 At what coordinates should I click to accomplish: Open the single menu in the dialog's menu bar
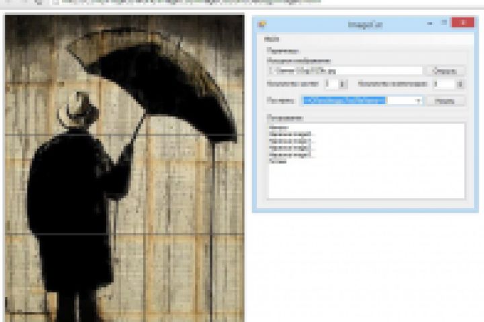(x=272, y=39)
